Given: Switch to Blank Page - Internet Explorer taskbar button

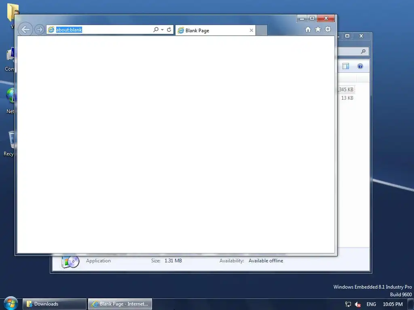Looking at the screenshot, I should (x=120, y=304).
